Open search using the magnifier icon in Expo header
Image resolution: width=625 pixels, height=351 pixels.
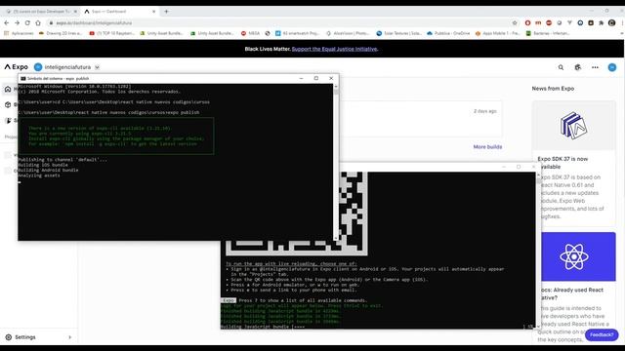click(x=561, y=67)
